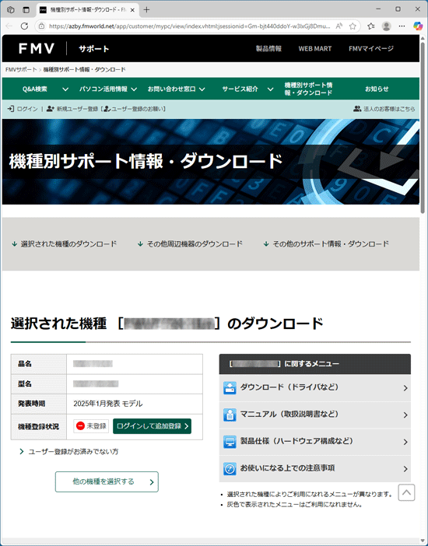Image resolution: width=428 pixels, height=546 pixels.
Task: Open FMVマイページ in top header
Action: tap(371, 49)
